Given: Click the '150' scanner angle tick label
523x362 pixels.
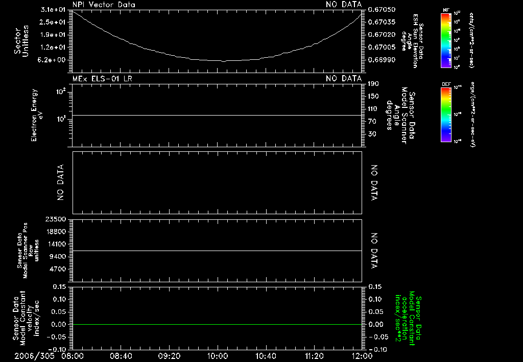Looking at the screenshot, I should tap(373, 97).
